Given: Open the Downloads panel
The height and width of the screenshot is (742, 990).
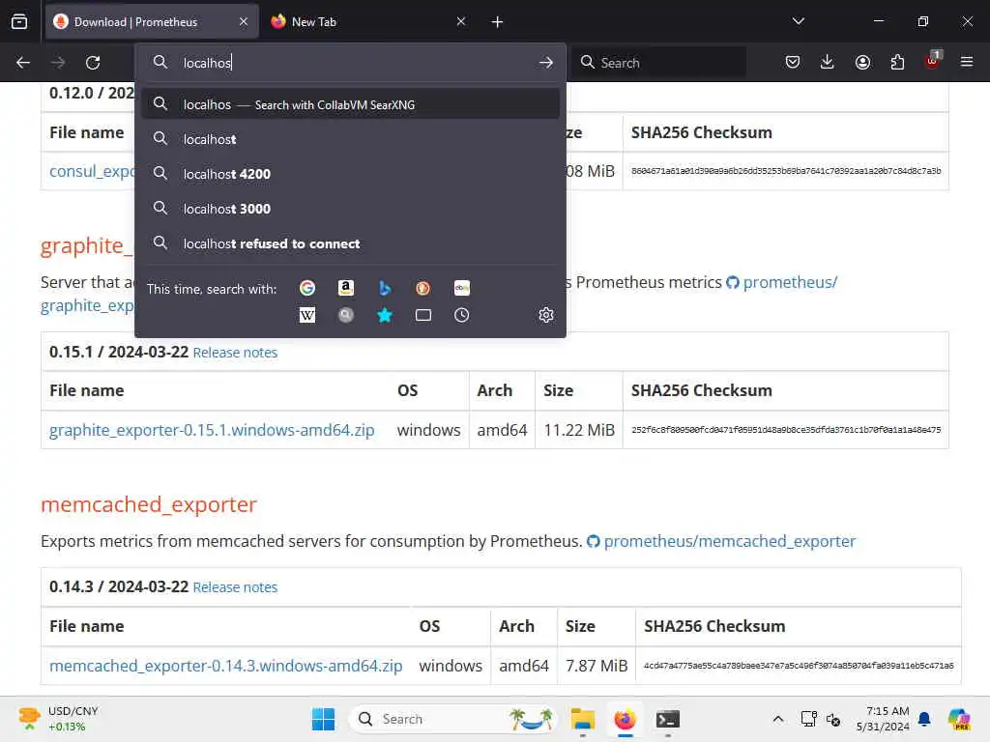Looking at the screenshot, I should click(828, 62).
